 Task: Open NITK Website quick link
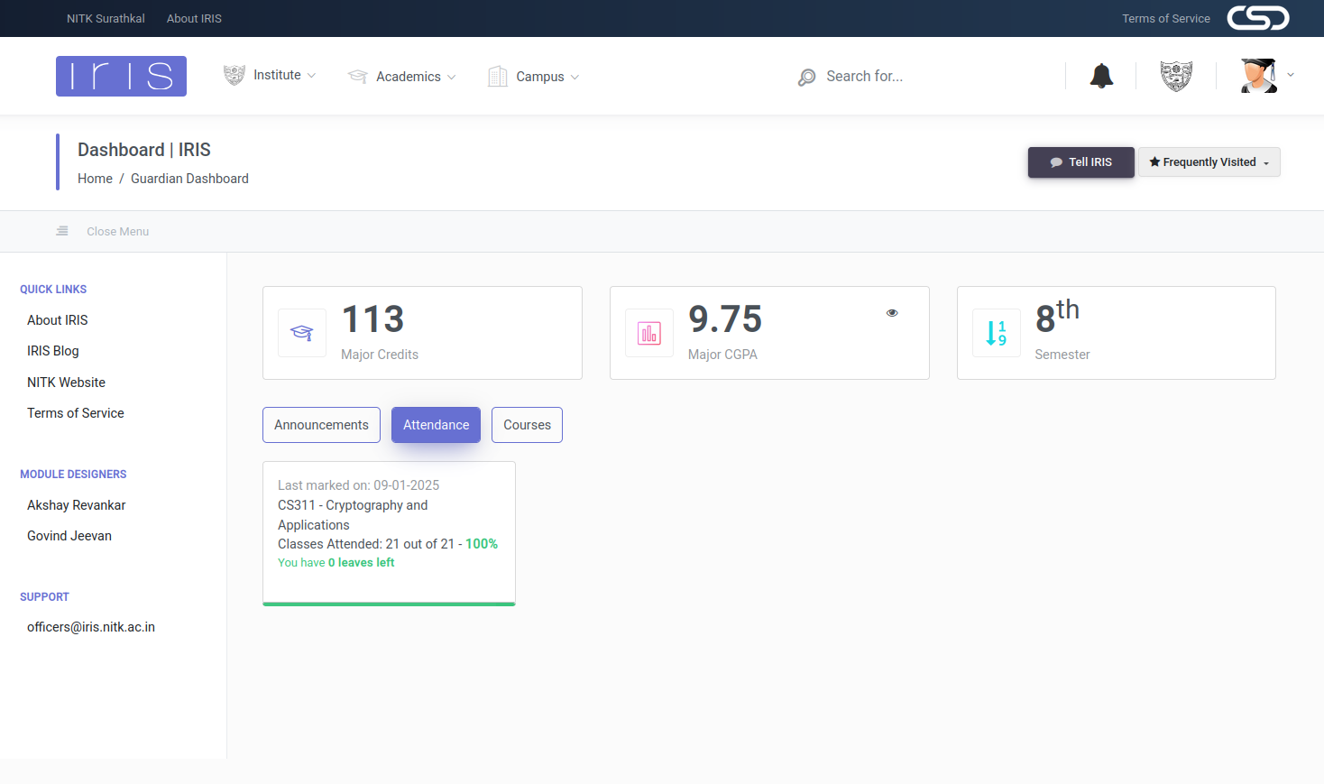tap(66, 383)
